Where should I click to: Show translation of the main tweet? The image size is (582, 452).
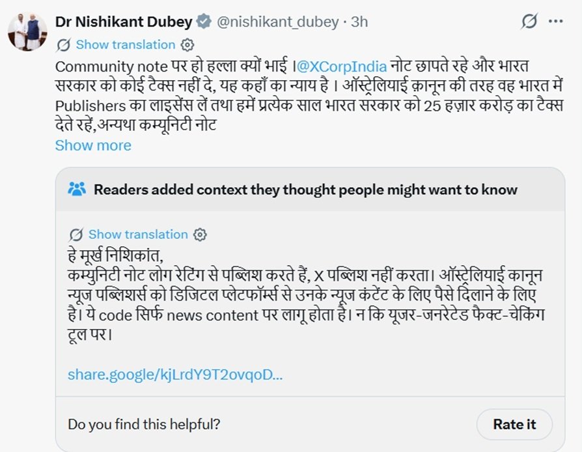pyautogui.click(x=125, y=45)
